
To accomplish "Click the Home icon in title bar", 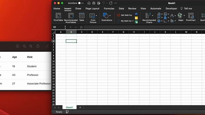I will [89, 3].
